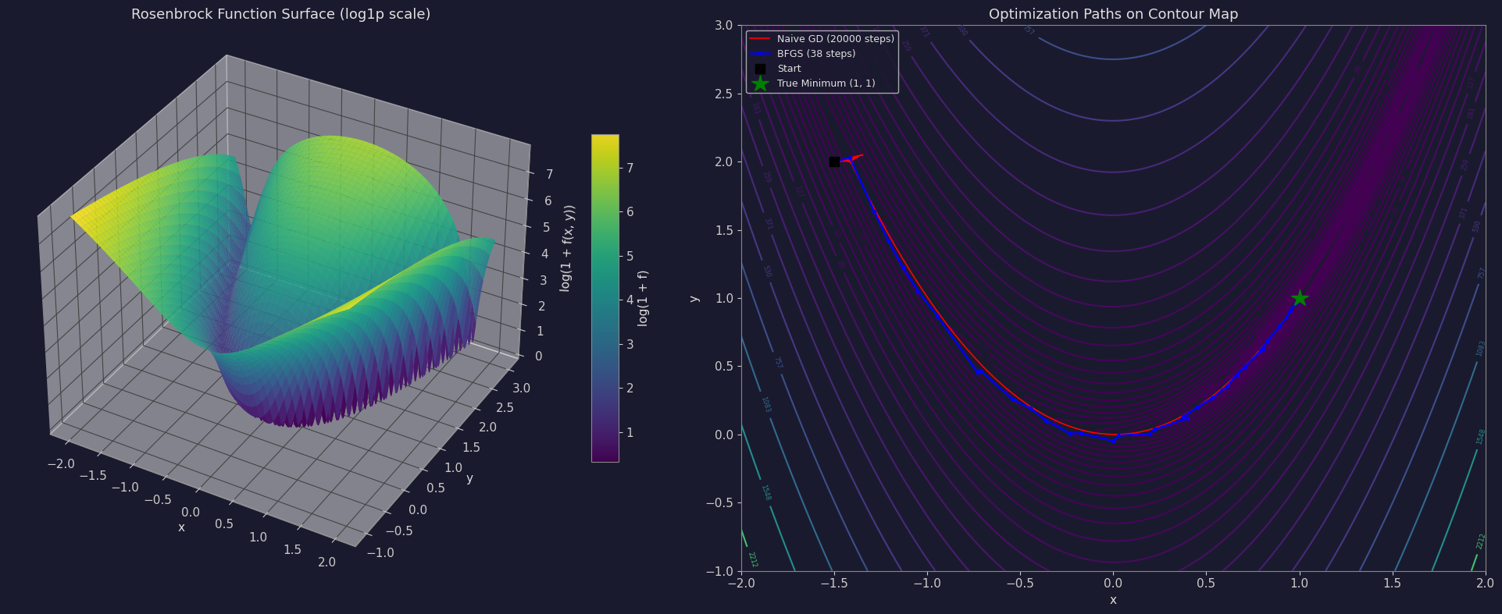Click the 3D surface y-axis tick "−1.0"
Image resolution: width=1502 pixels, height=614 pixels.
coord(380,553)
